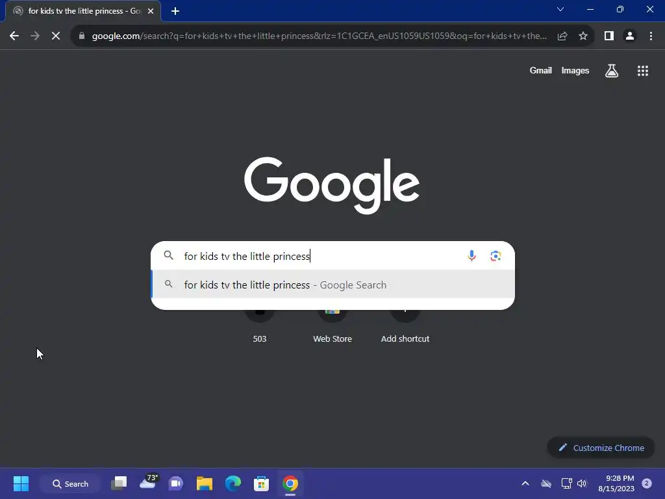Open File Explorer from taskbar

tap(205, 483)
